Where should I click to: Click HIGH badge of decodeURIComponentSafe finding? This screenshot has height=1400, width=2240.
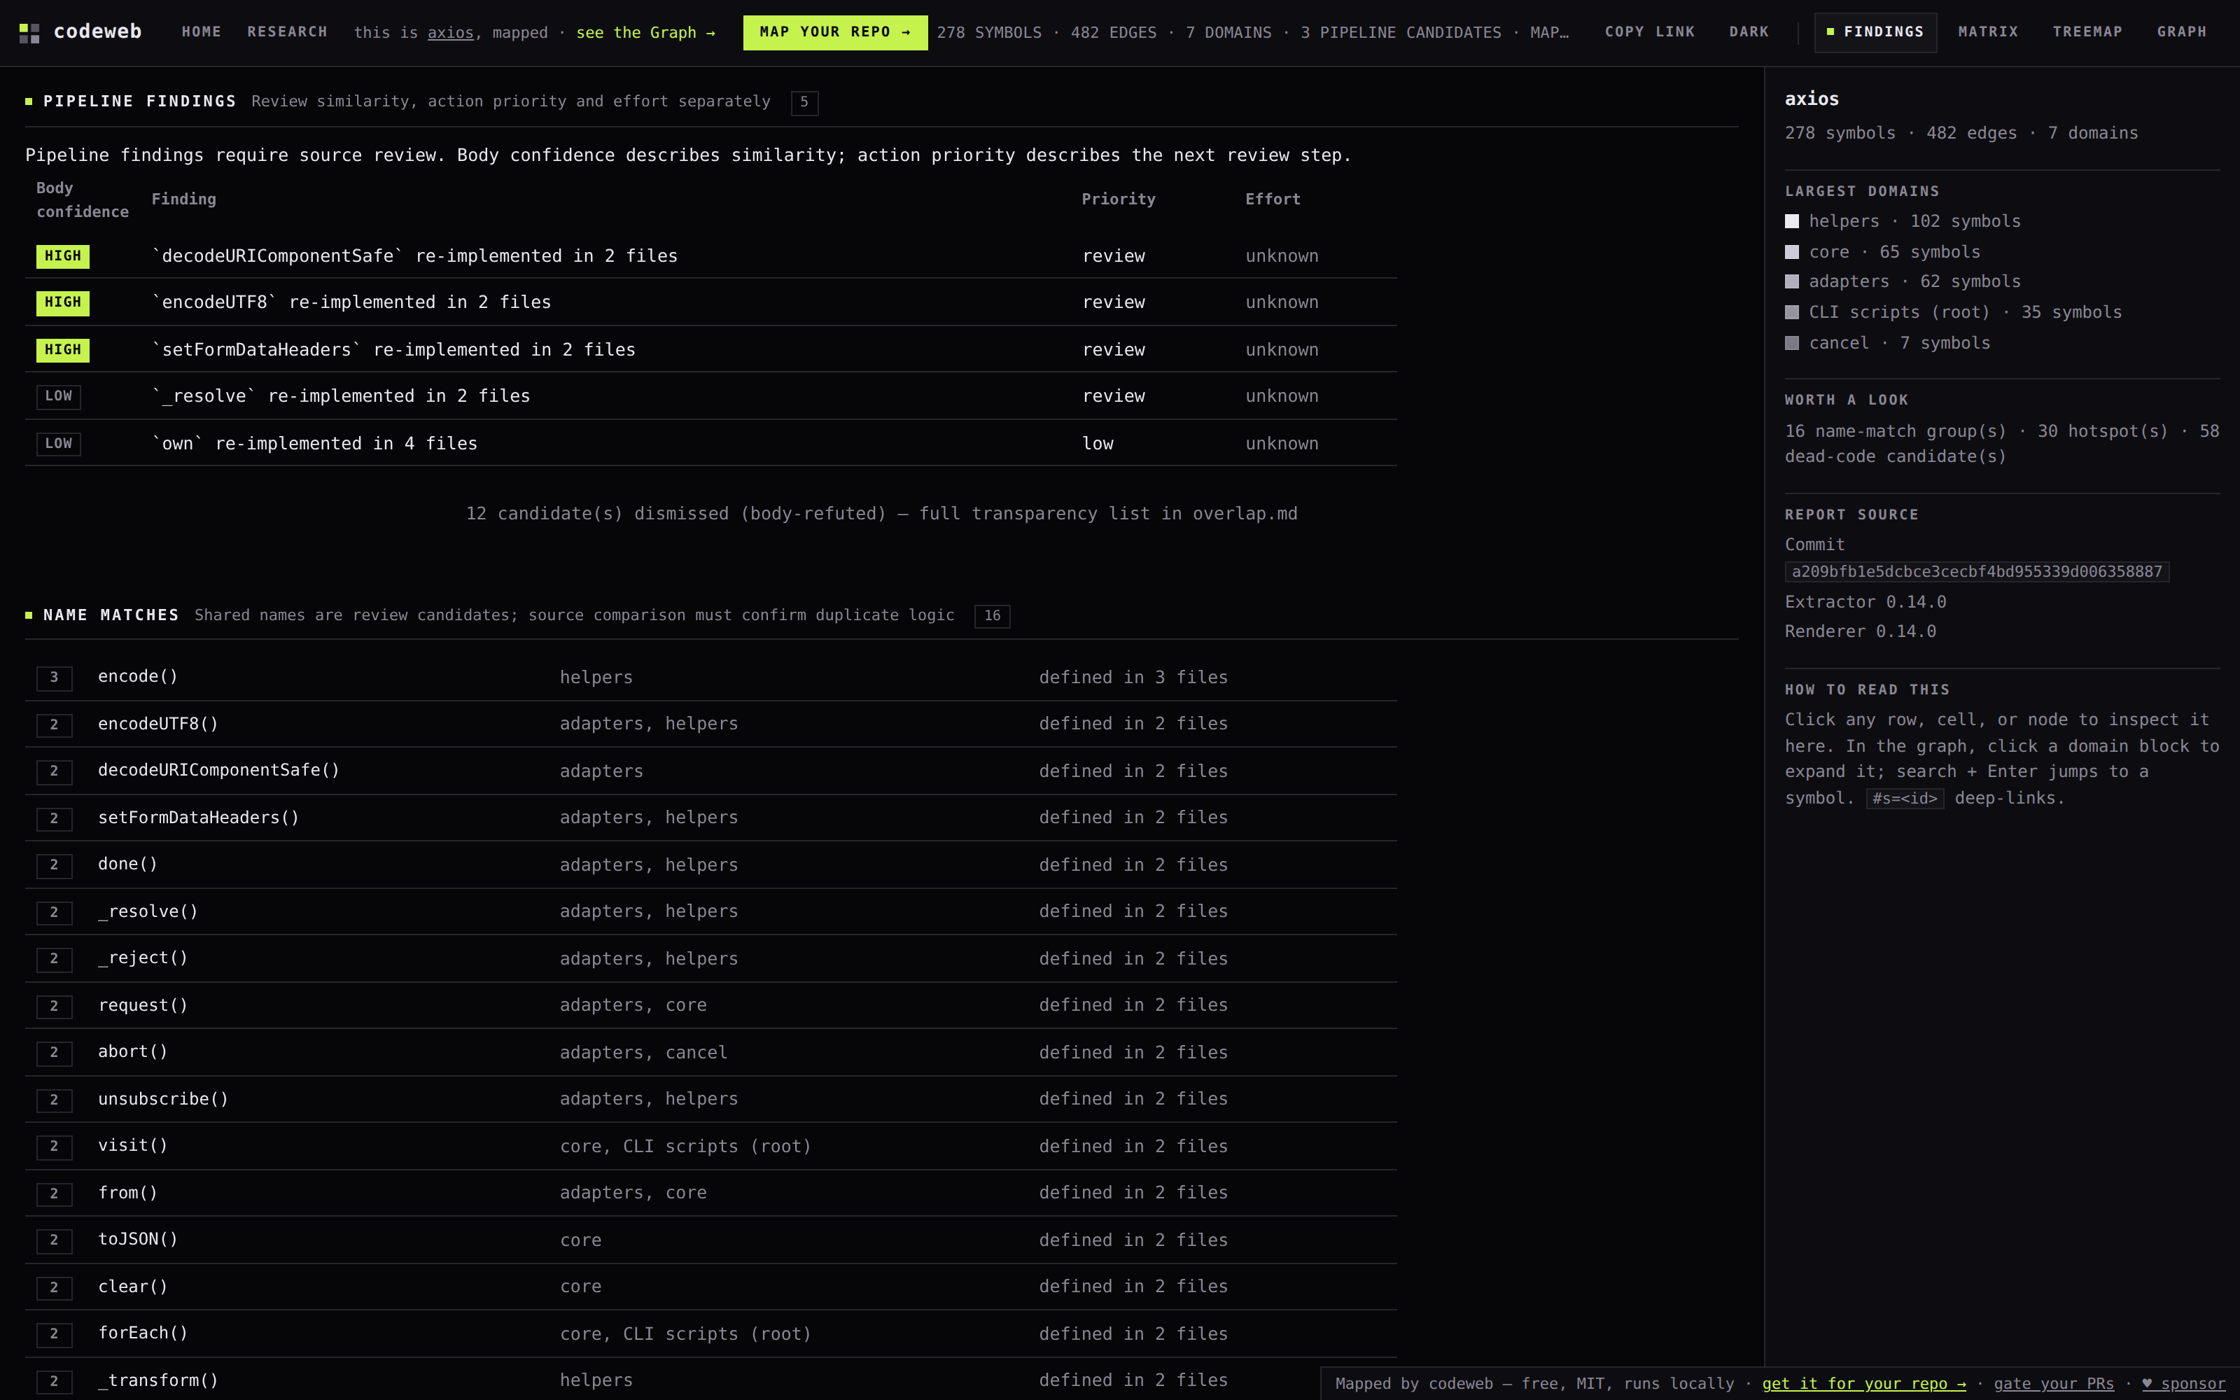[x=63, y=255]
